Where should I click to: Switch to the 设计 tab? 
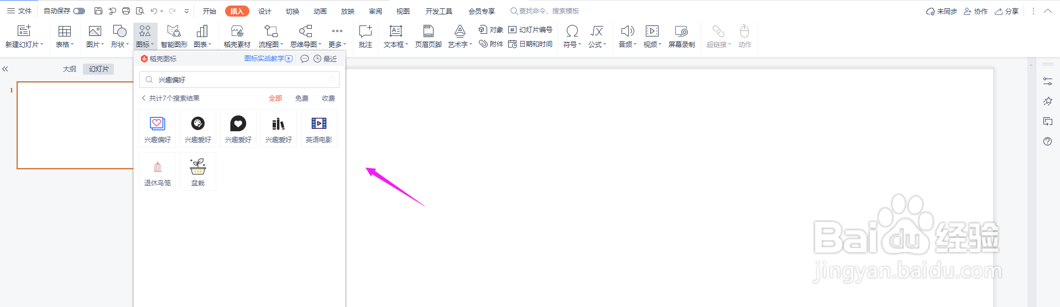click(265, 11)
